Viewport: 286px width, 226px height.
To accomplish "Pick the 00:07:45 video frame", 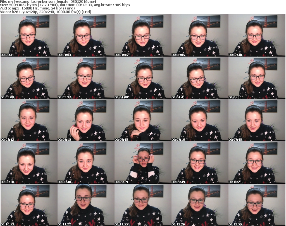I will [257, 120].
